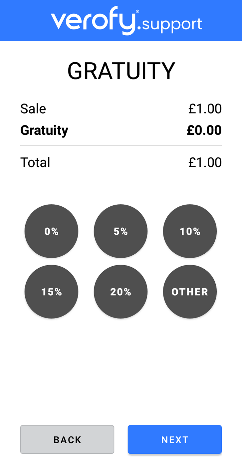242x468 pixels.
Task: Choose the 5% gratuity button
Action: point(121,231)
